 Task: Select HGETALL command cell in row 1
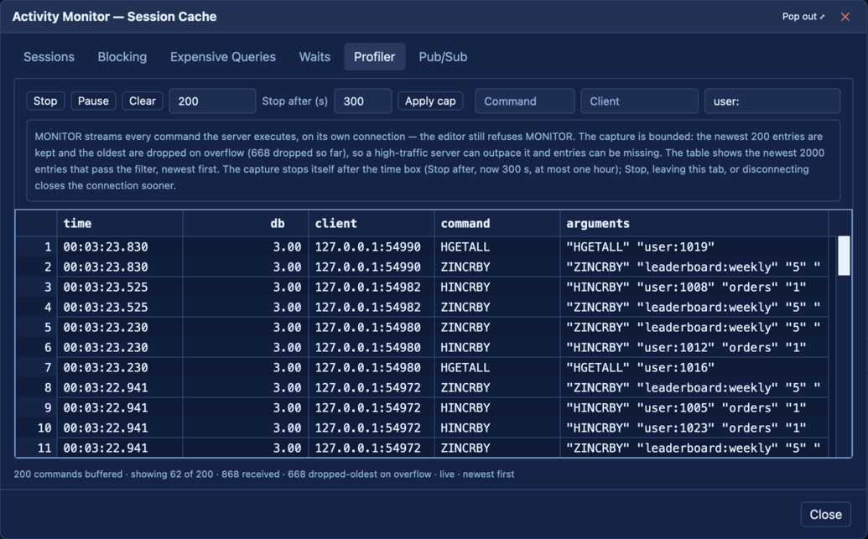coord(496,246)
